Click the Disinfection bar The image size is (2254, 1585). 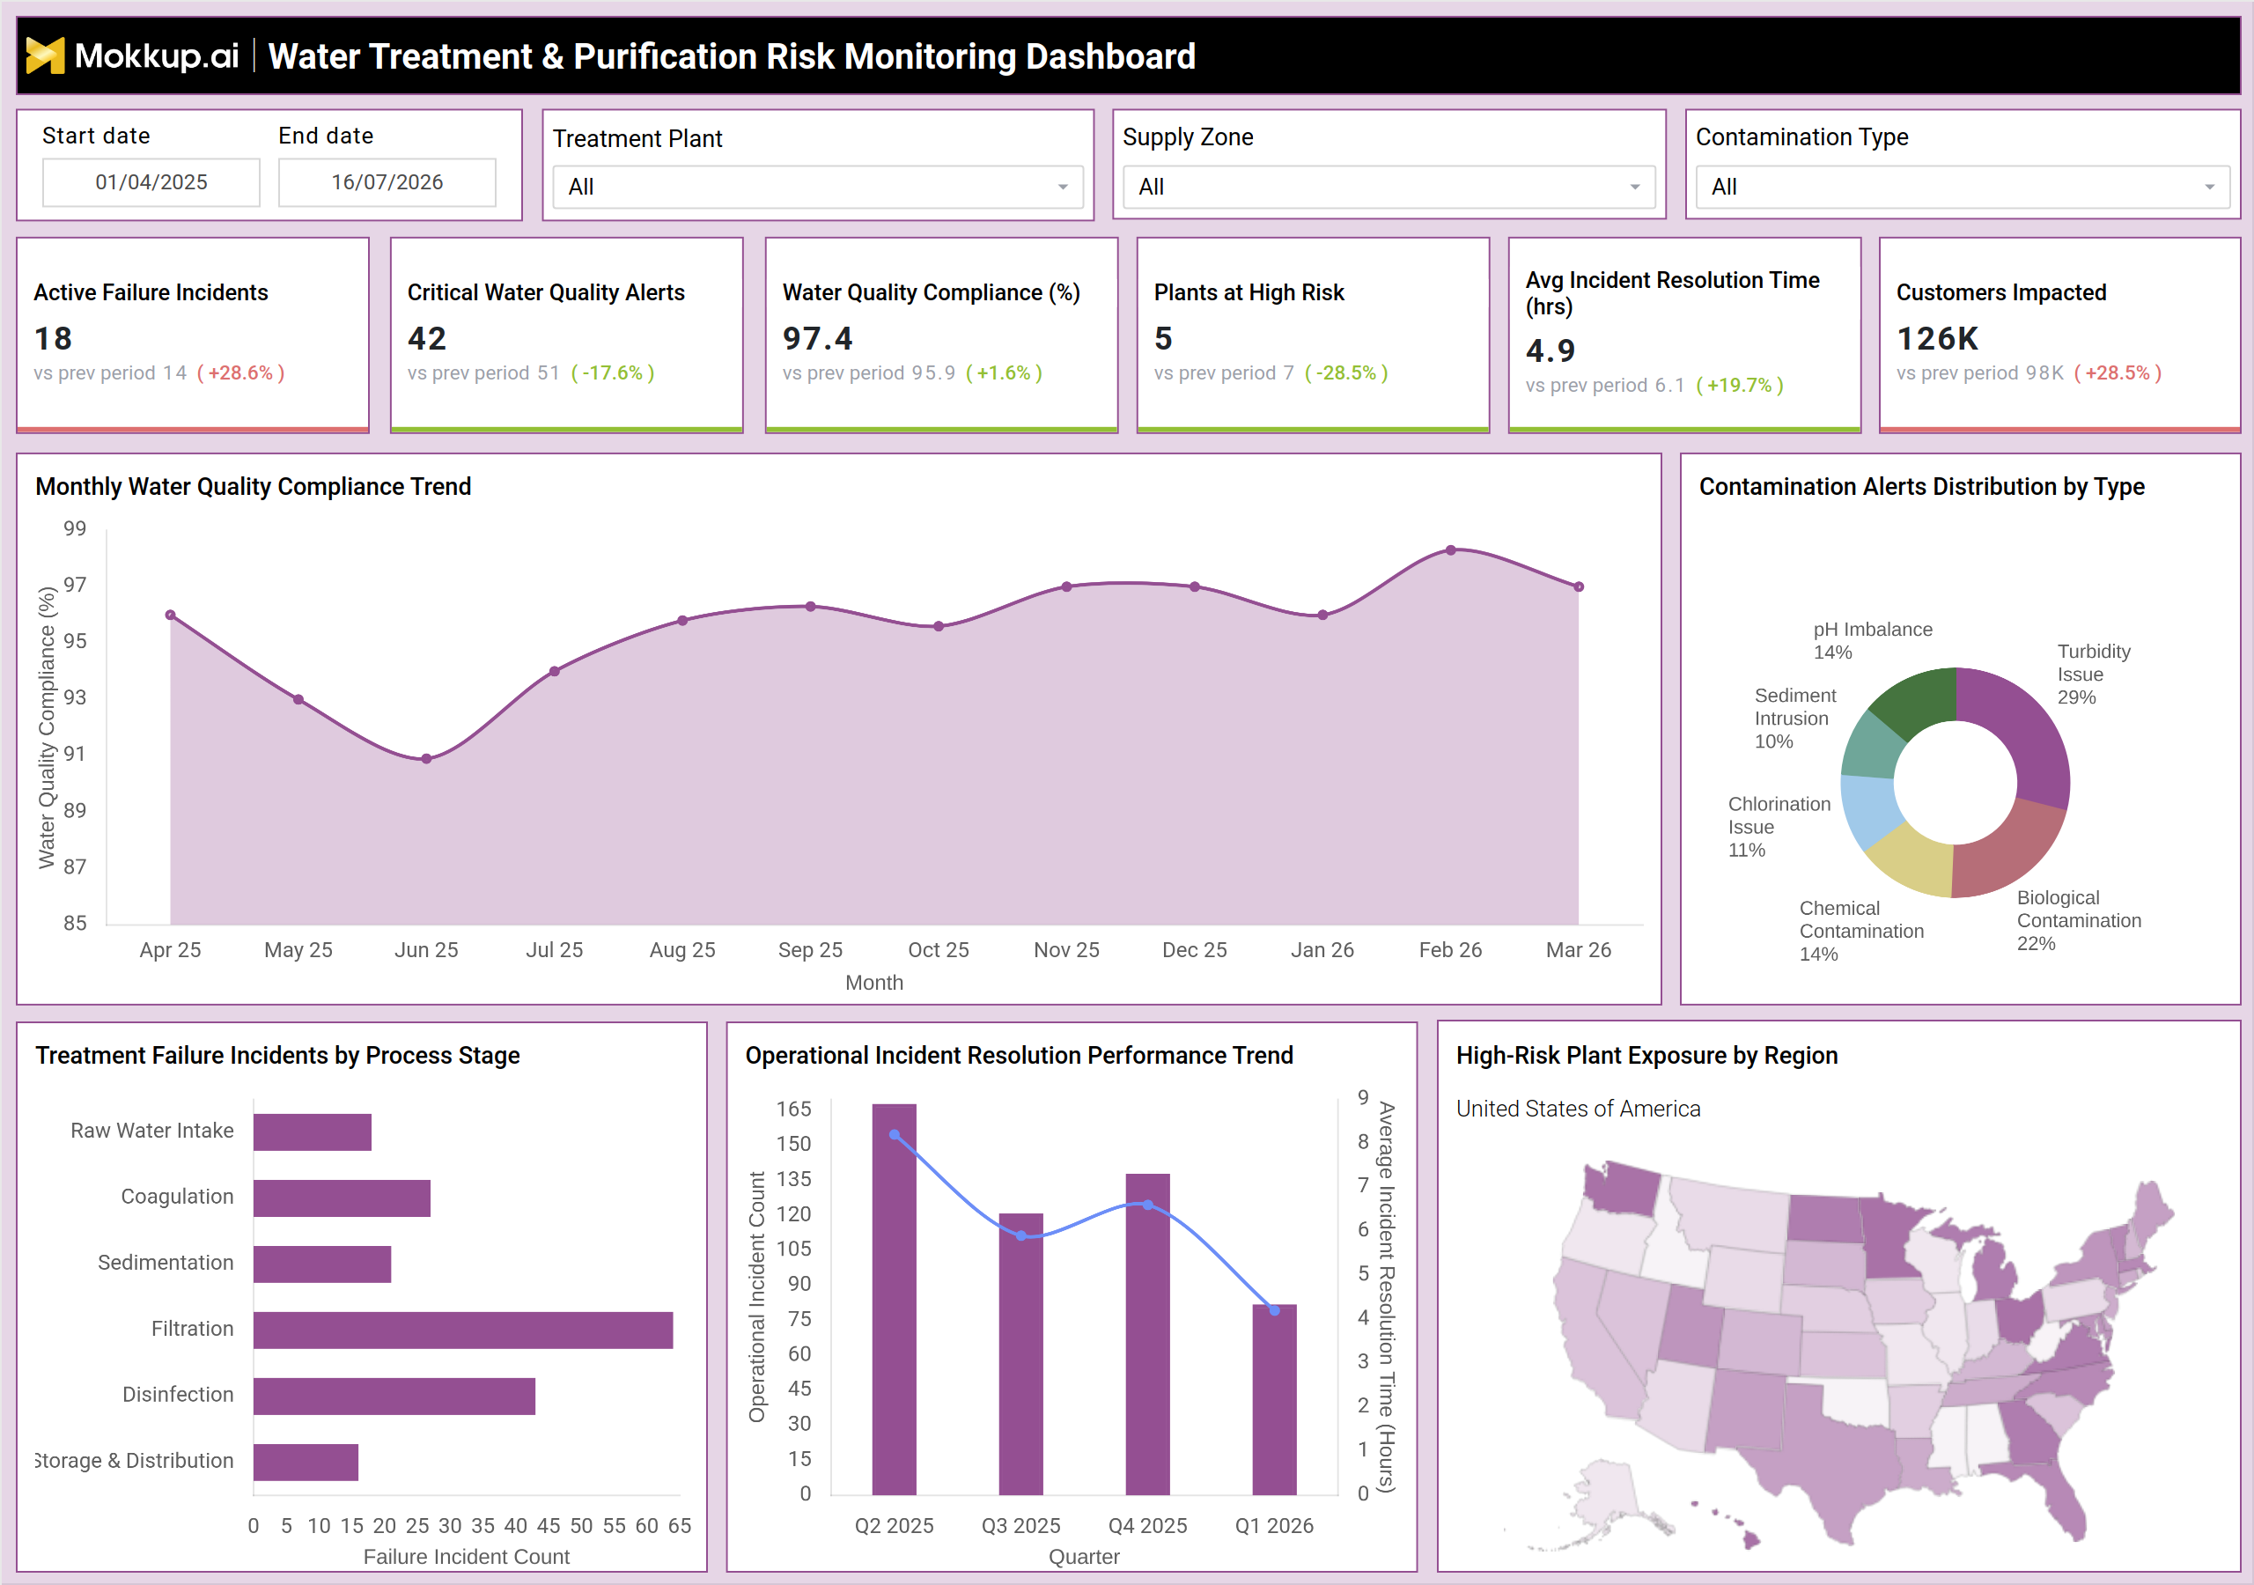pos(394,1396)
